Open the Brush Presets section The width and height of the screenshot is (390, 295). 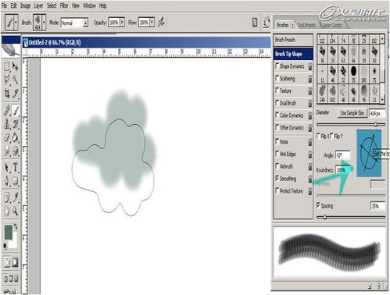point(293,40)
